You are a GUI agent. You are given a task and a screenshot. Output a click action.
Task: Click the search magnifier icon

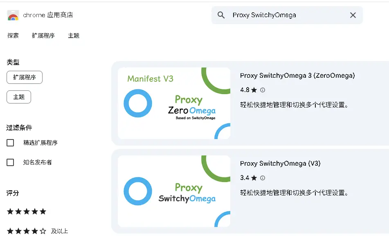[221, 15]
